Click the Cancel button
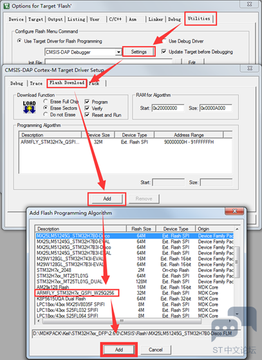This screenshot has width=262, height=360. (156, 350)
